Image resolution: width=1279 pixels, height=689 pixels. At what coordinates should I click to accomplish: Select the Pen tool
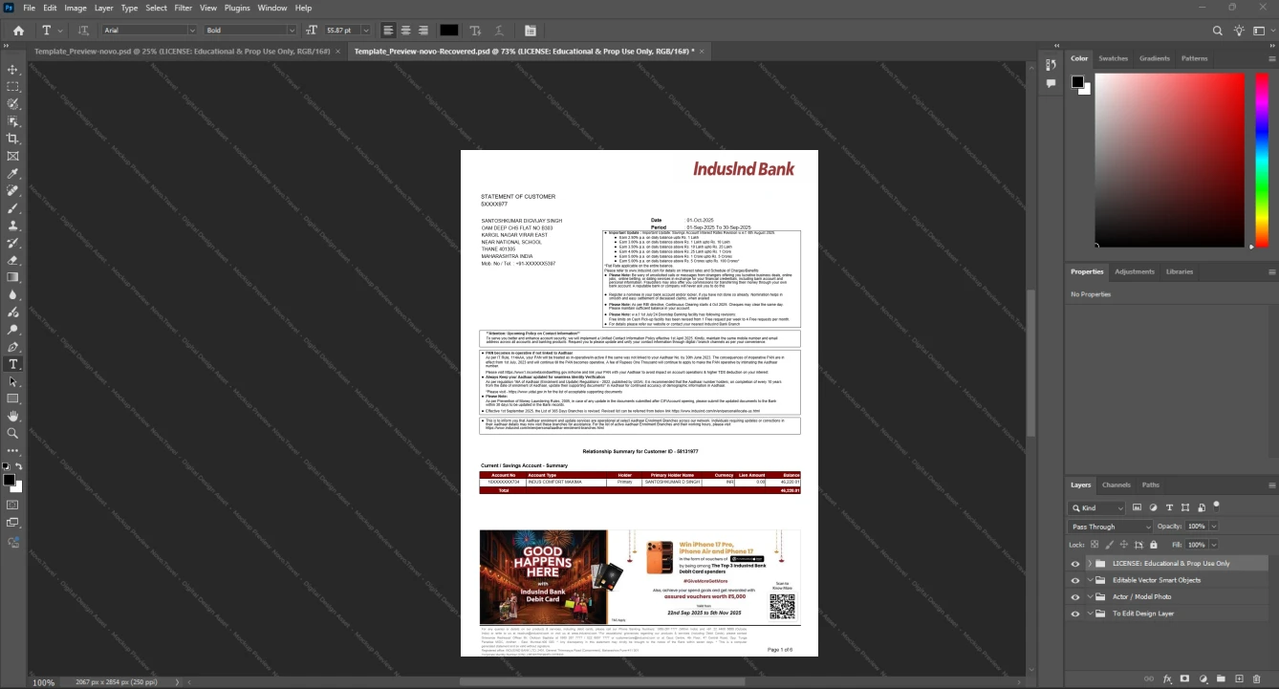tap(13, 347)
